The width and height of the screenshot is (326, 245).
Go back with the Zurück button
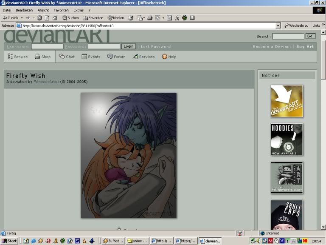pyautogui.click(x=10, y=18)
